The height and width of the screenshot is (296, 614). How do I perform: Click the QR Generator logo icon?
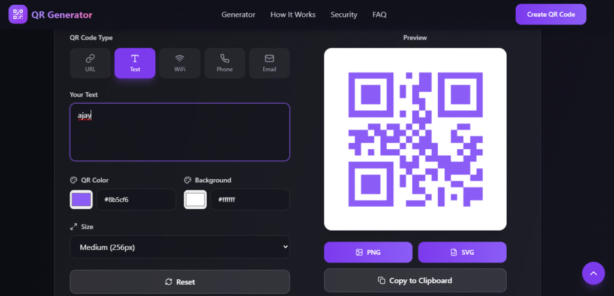click(18, 14)
